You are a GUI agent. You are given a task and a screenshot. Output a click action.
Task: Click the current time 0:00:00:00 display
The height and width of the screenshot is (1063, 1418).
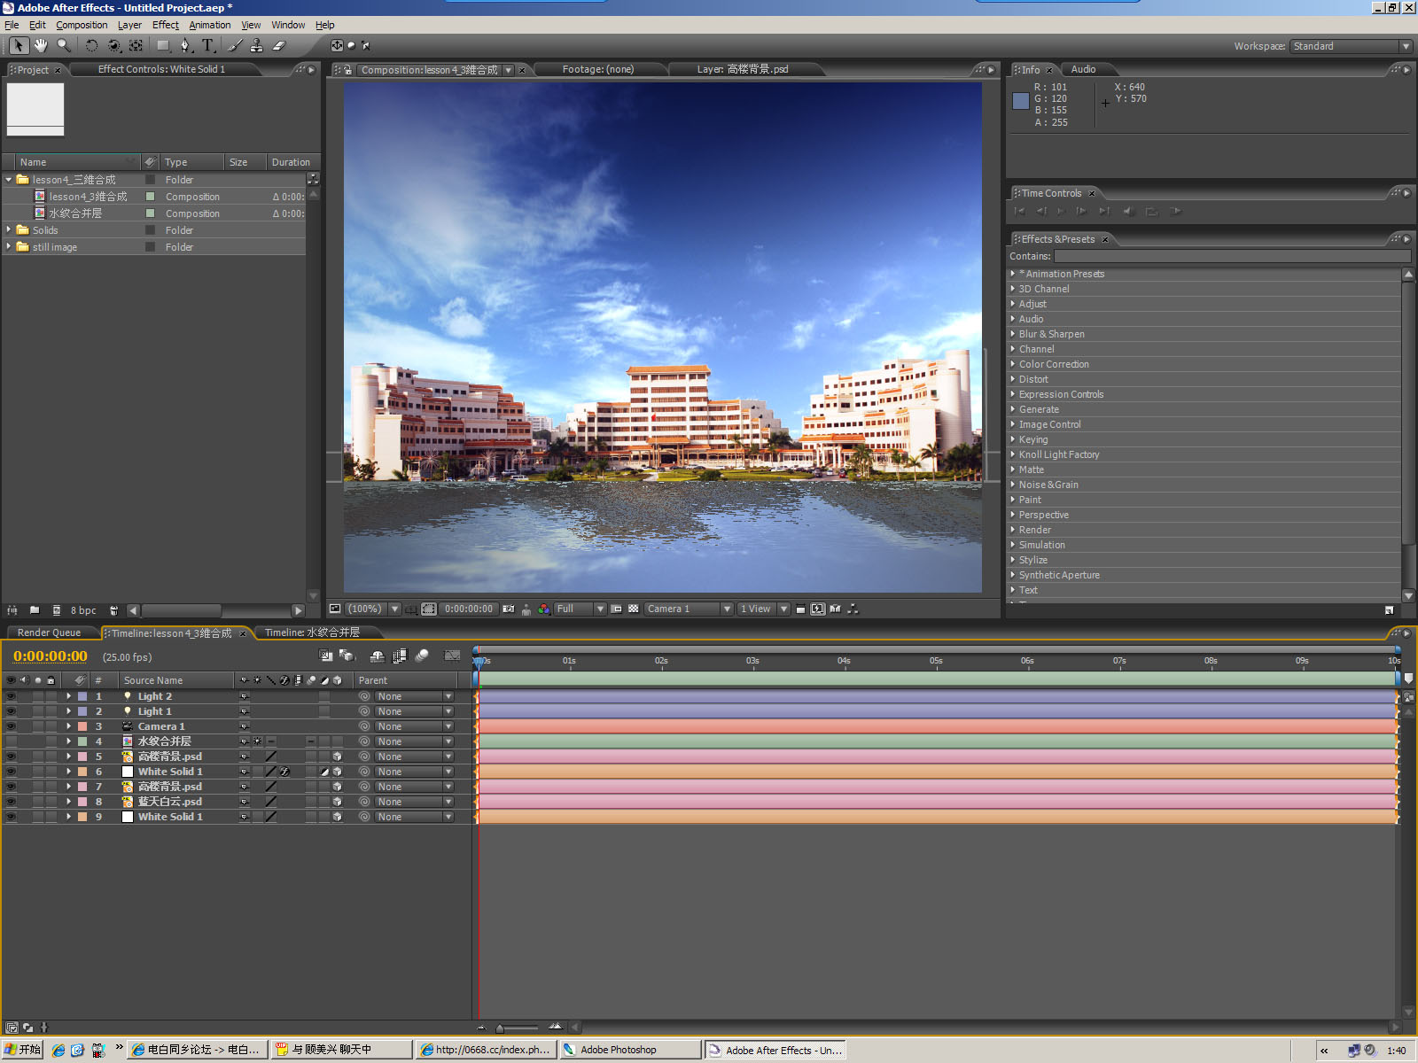51,656
